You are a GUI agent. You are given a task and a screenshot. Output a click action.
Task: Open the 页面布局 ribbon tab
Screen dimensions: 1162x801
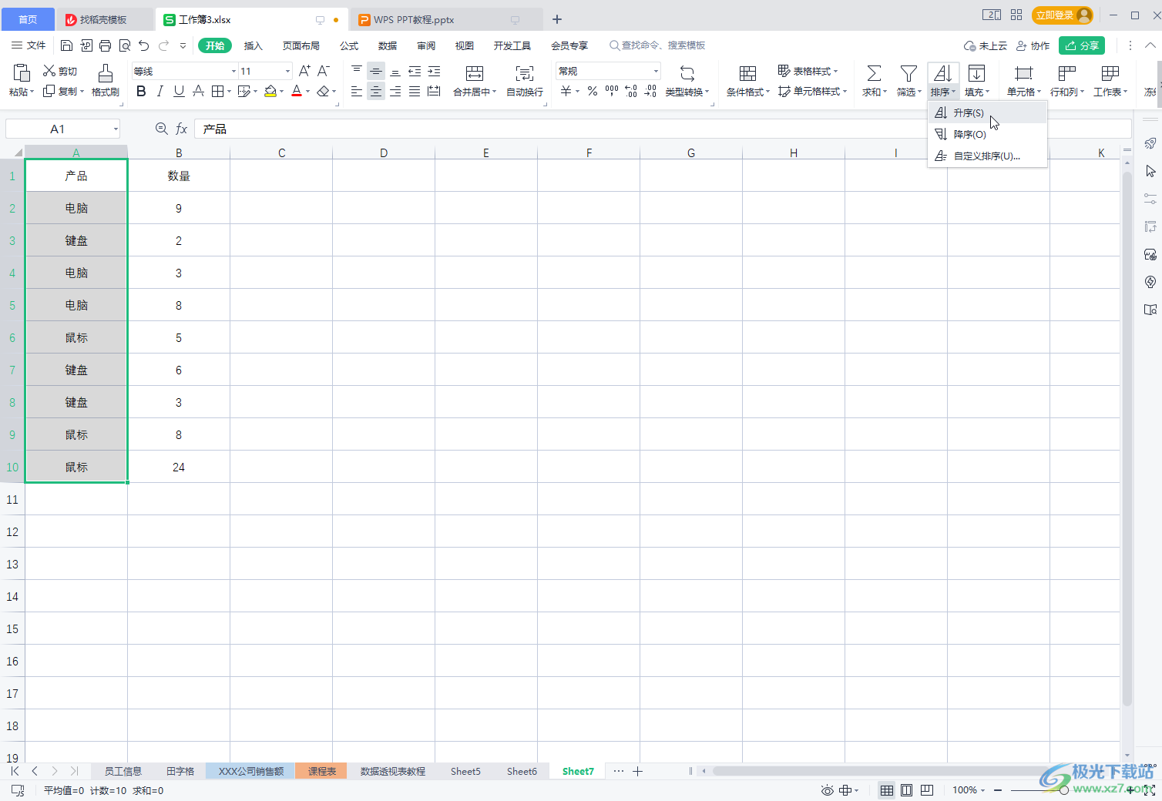301,45
